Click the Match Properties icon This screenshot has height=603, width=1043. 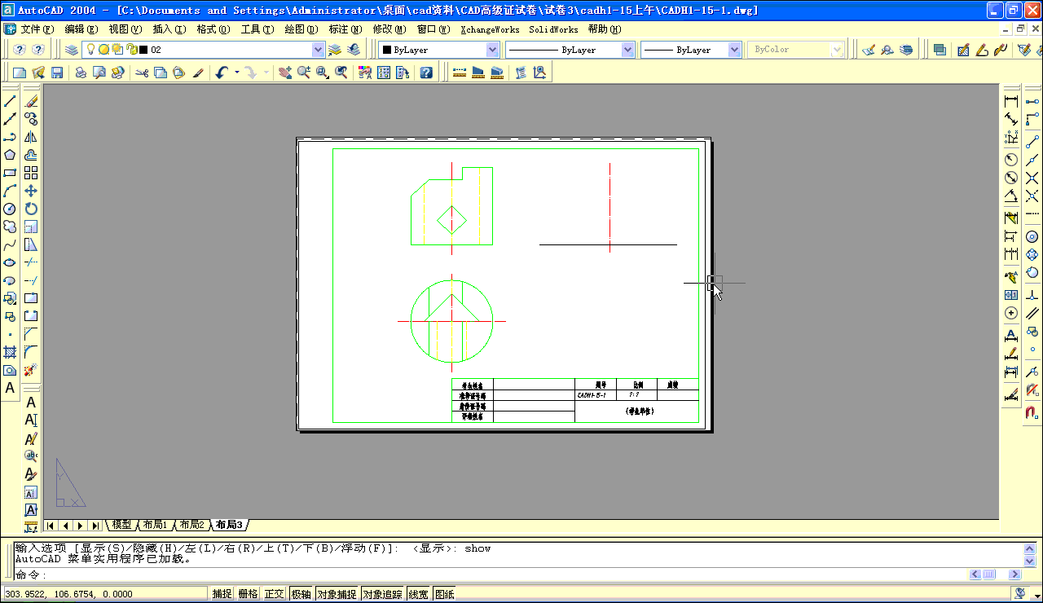coord(197,72)
